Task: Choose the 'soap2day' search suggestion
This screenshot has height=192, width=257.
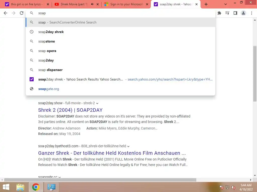Action: [x=120, y=60]
